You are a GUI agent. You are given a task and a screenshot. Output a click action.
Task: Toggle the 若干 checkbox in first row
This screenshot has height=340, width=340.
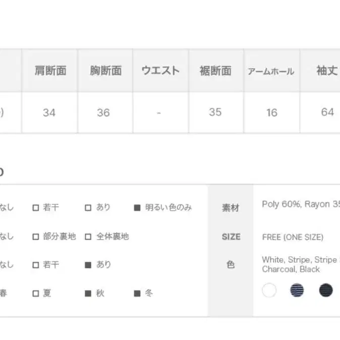point(36,208)
